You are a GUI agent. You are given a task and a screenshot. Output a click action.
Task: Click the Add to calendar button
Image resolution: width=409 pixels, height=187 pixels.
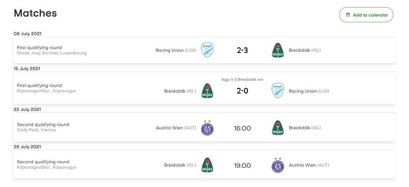(366, 15)
